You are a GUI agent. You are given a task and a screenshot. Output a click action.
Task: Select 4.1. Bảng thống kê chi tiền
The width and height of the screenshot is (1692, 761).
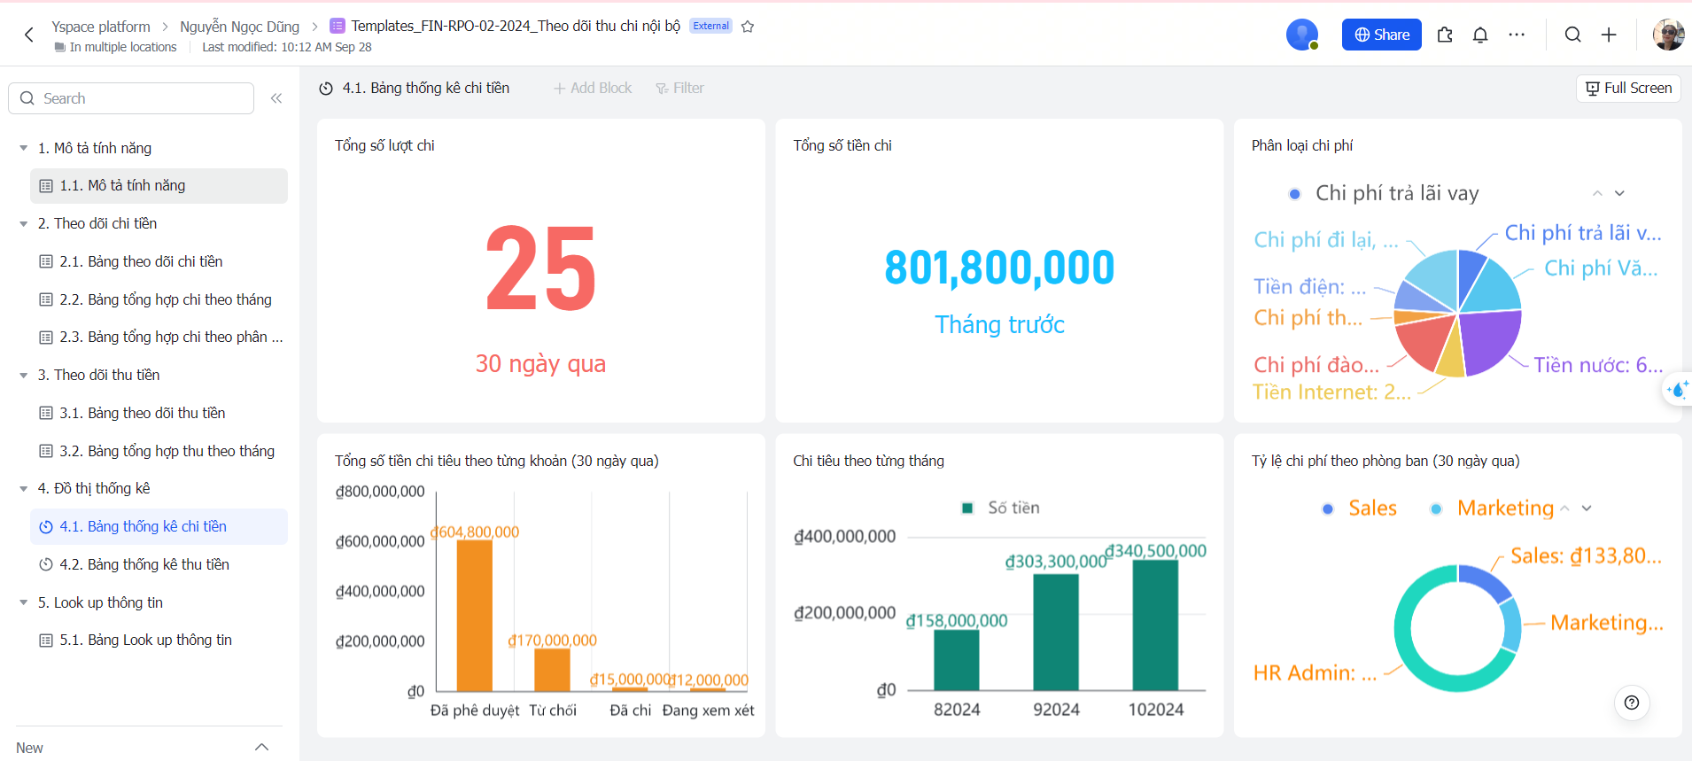[x=159, y=526]
